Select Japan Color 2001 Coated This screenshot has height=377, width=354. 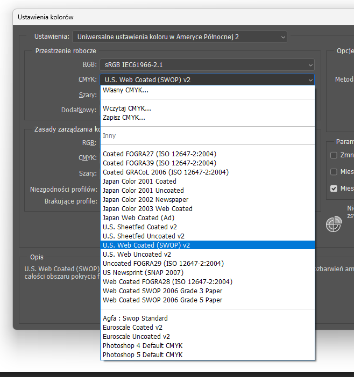(x=208, y=182)
